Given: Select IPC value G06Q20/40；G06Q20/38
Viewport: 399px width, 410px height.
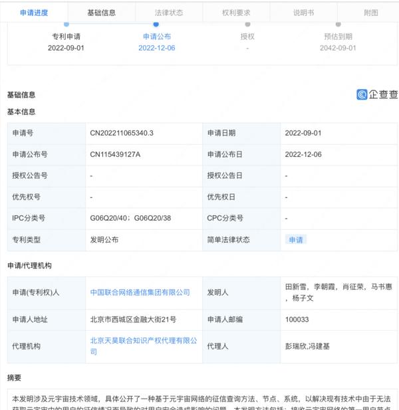Looking at the screenshot, I should tap(130, 218).
